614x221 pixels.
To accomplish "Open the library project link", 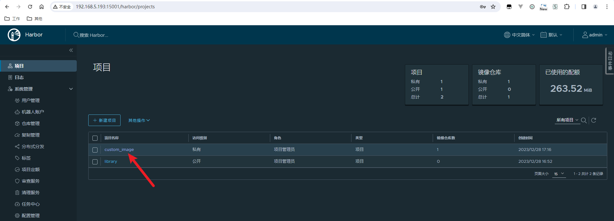I will pyautogui.click(x=111, y=161).
